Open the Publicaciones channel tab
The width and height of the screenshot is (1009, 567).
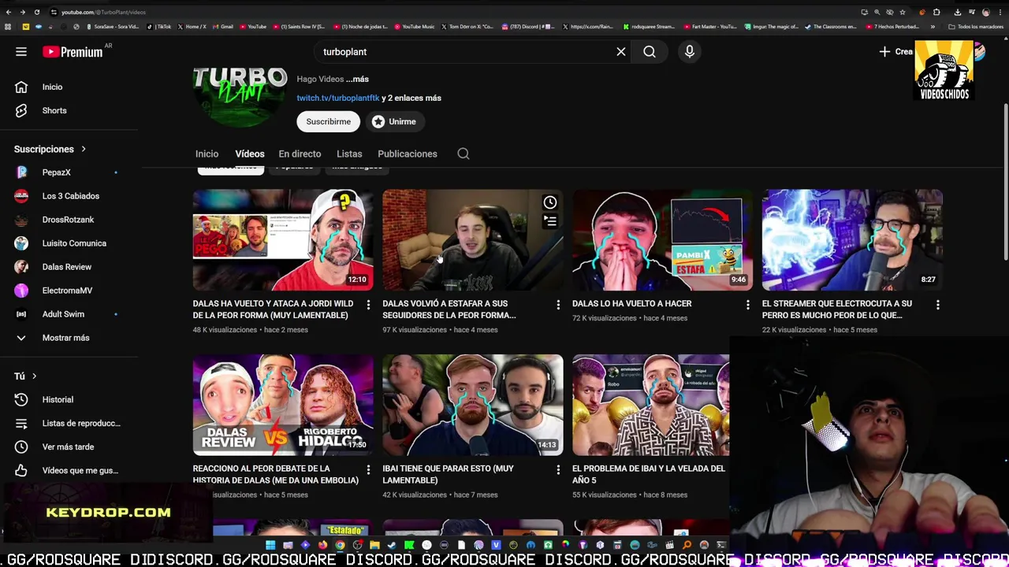click(x=407, y=154)
